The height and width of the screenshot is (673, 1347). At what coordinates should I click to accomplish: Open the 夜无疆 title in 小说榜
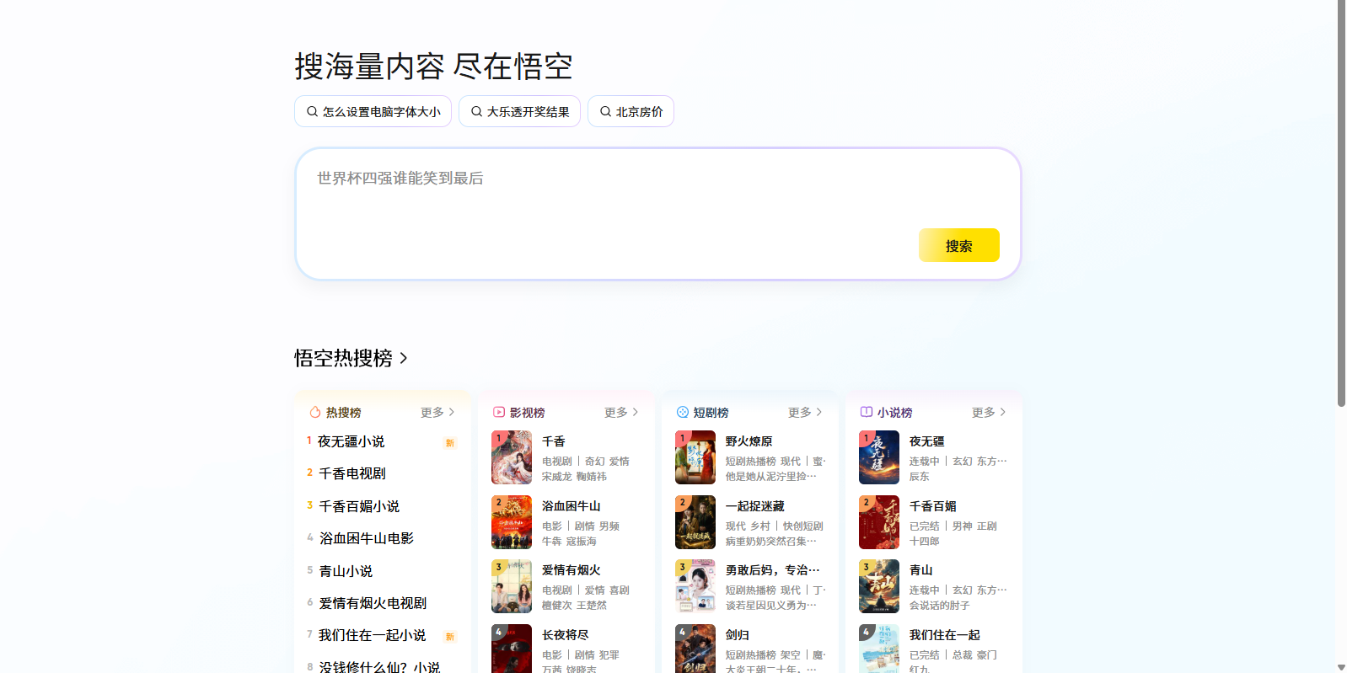926,441
